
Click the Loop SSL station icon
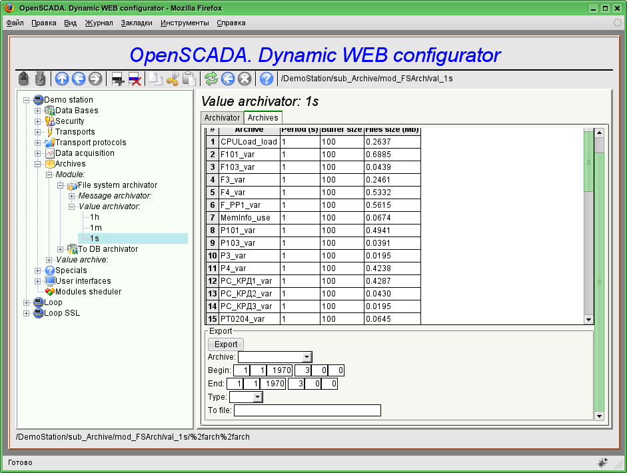pyautogui.click(x=39, y=313)
